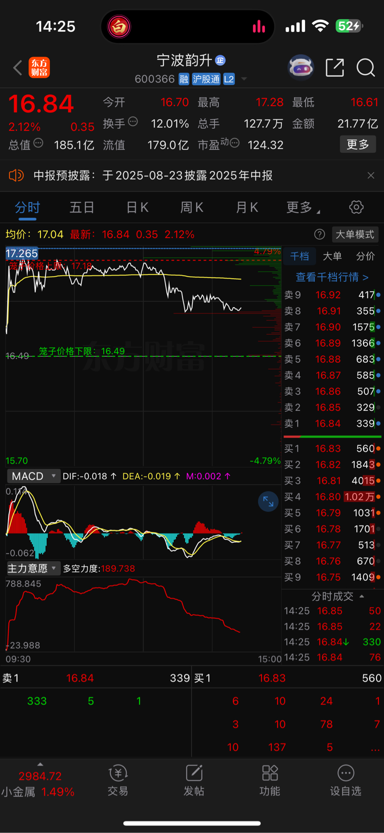Tap the 均价 17.04 label
Image resolution: width=384 pixels, height=833 pixels.
[34, 234]
